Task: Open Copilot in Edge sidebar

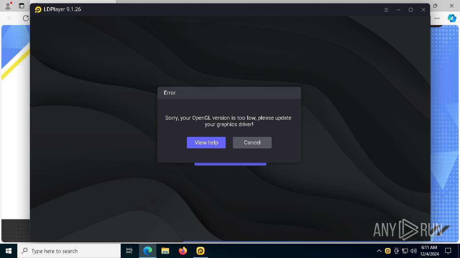Action: (452, 18)
